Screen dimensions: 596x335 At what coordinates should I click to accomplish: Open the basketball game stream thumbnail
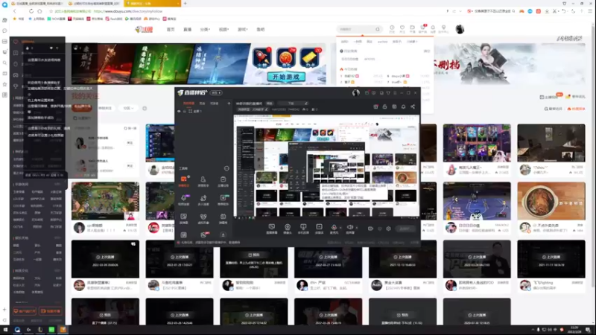[x=477, y=201]
